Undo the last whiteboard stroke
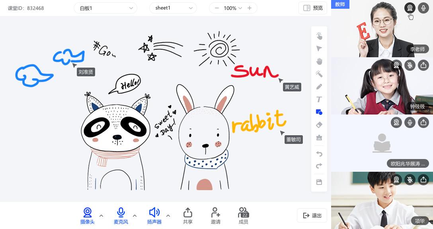 pos(319,154)
